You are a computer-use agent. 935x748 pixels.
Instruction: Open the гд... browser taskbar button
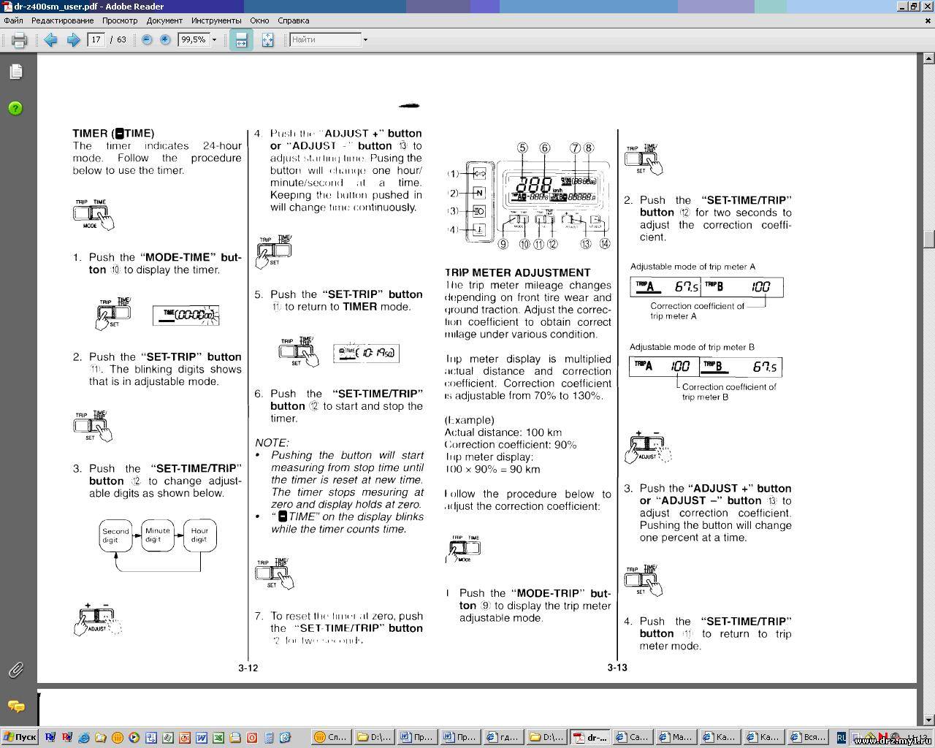(x=504, y=738)
